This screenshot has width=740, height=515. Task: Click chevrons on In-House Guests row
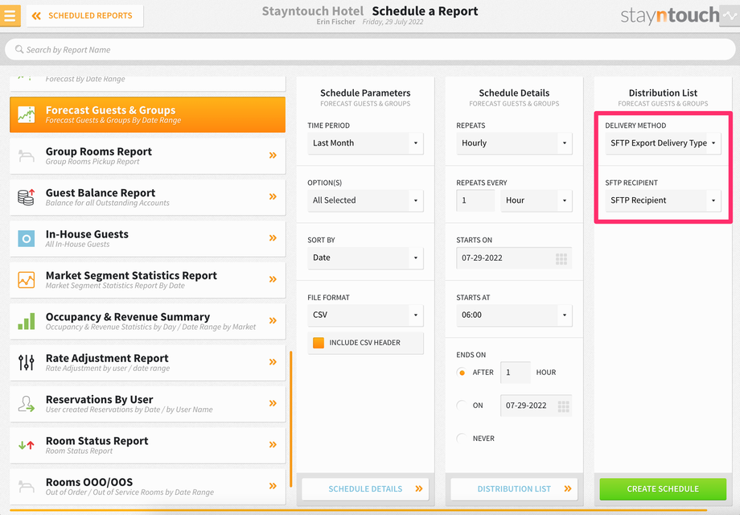[273, 238]
